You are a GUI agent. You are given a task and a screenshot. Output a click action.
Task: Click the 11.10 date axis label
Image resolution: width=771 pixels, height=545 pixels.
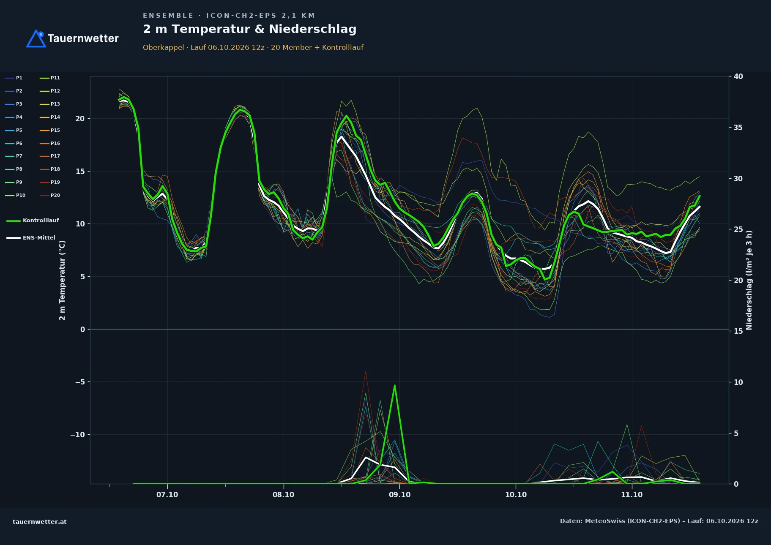tap(632, 495)
